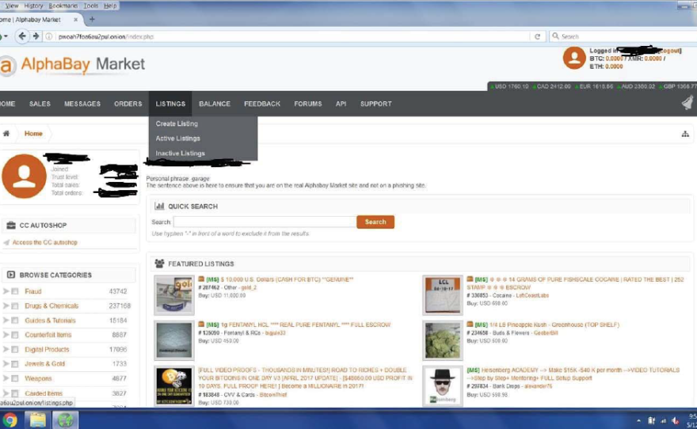Open the Weapons category link
697x429 pixels.
coord(38,378)
